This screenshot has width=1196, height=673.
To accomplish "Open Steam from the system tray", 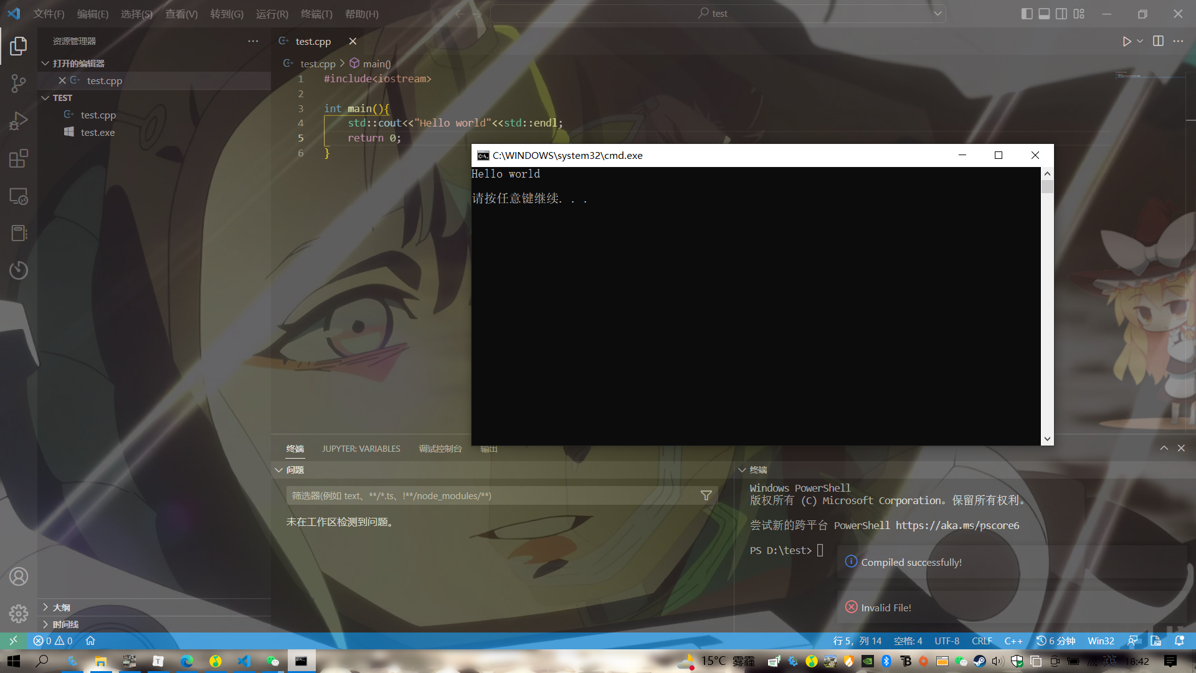I will pyautogui.click(x=979, y=661).
